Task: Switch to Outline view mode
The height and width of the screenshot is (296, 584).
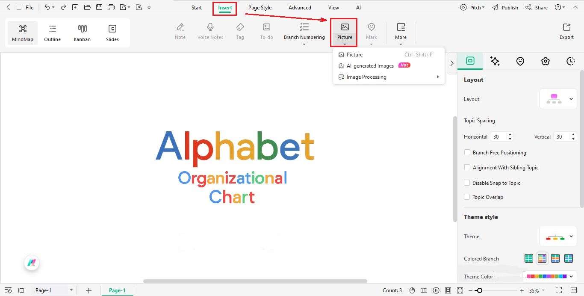Action: pos(53,33)
